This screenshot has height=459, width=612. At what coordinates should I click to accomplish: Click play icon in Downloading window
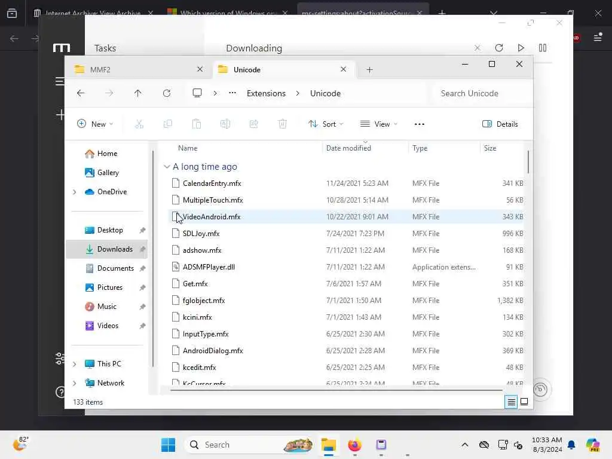pos(521,48)
